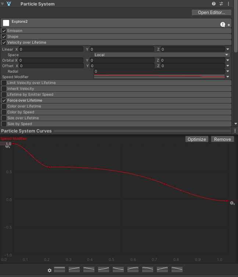Enable the Color by Speed checkbox
This screenshot has height=277, width=238.
(4, 112)
